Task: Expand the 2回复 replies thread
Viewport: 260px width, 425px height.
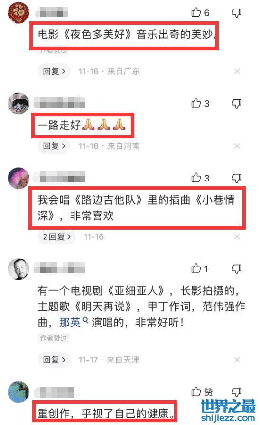Action: (57, 236)
